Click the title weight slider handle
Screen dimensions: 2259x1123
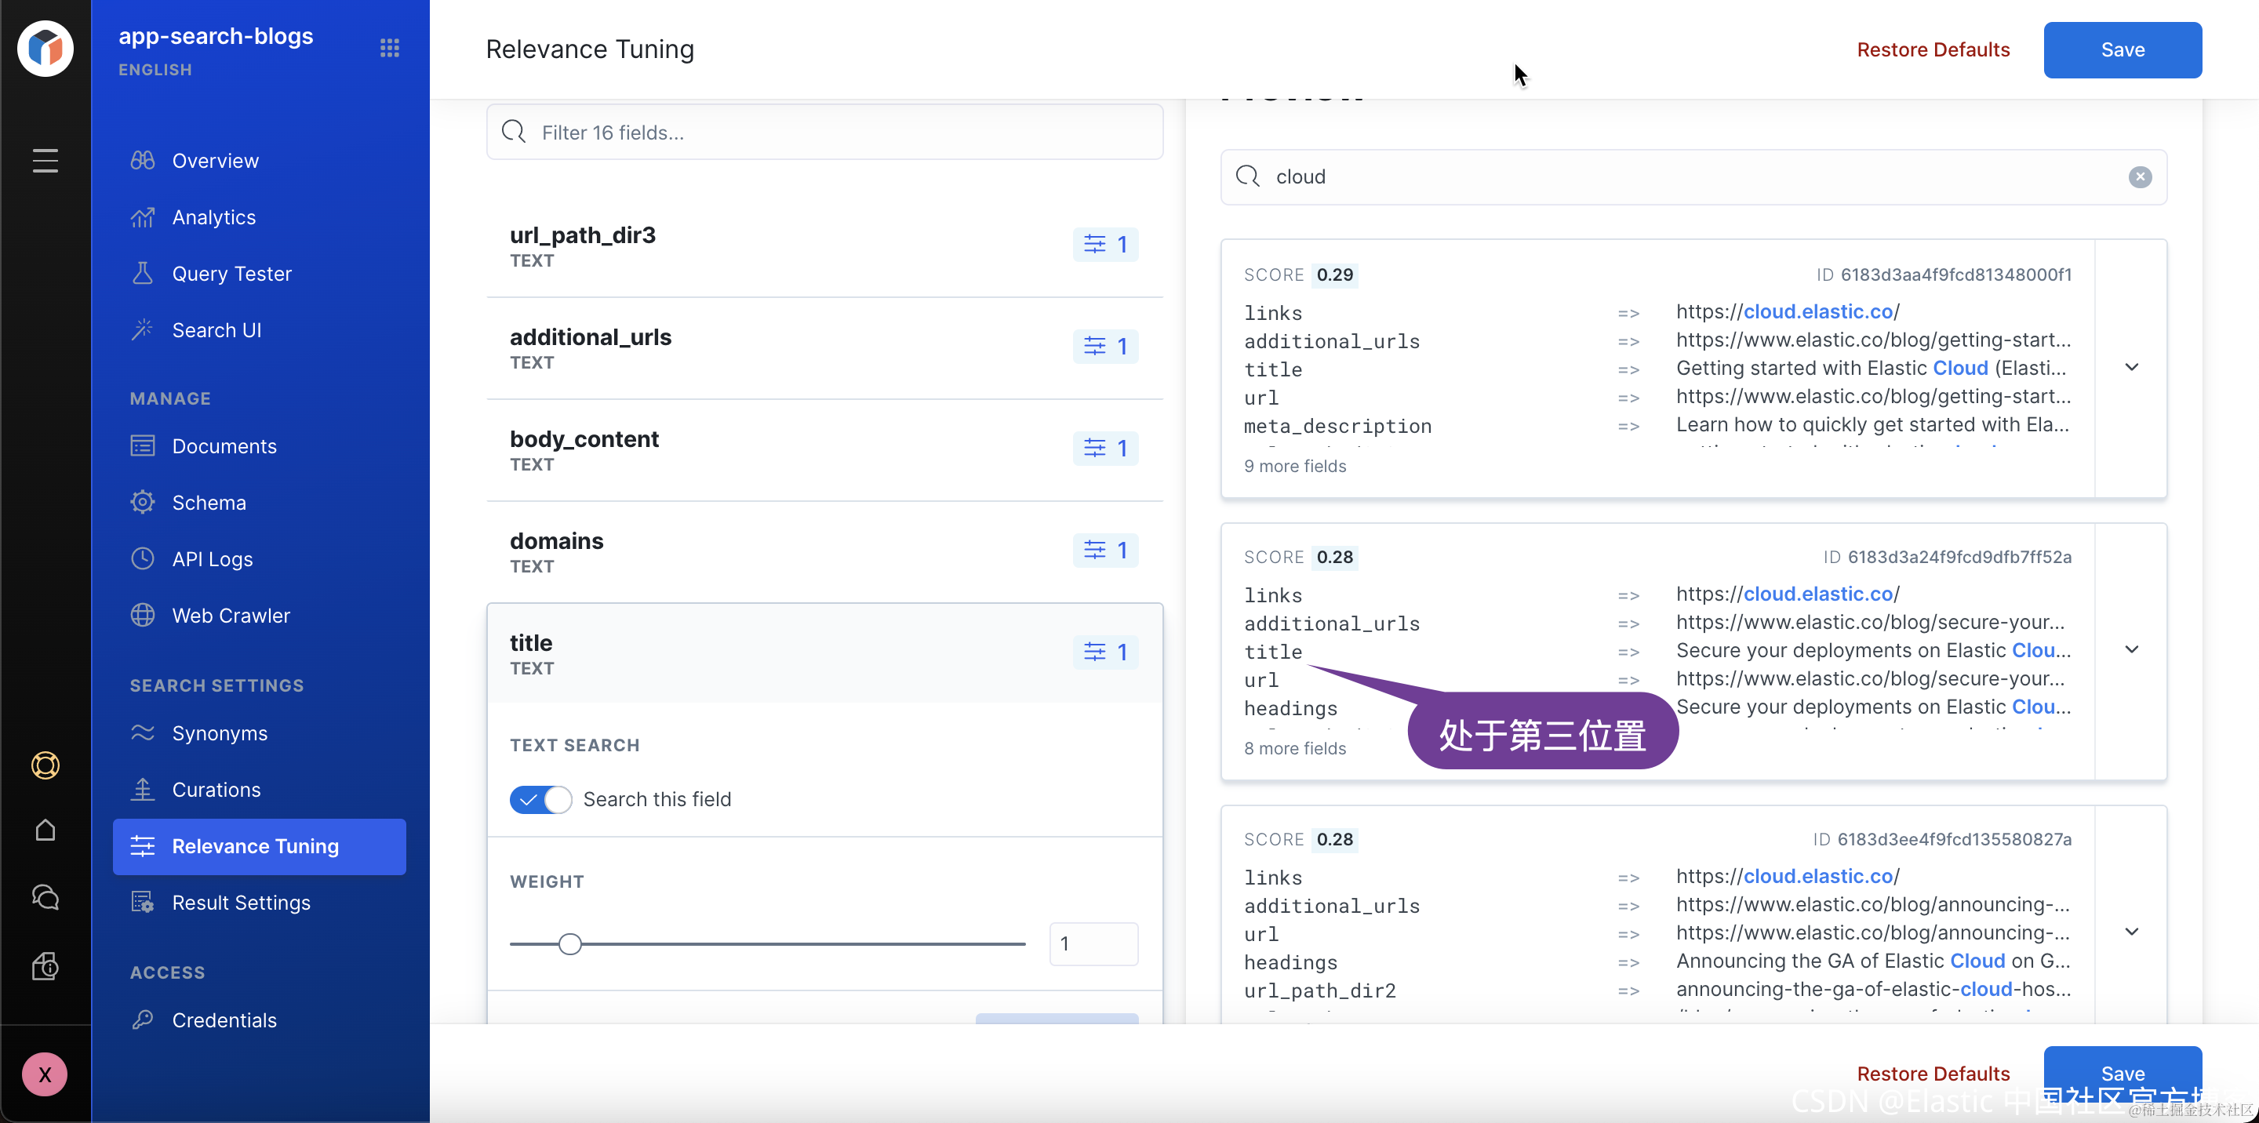pyautogui.click(x=570, y=944)
